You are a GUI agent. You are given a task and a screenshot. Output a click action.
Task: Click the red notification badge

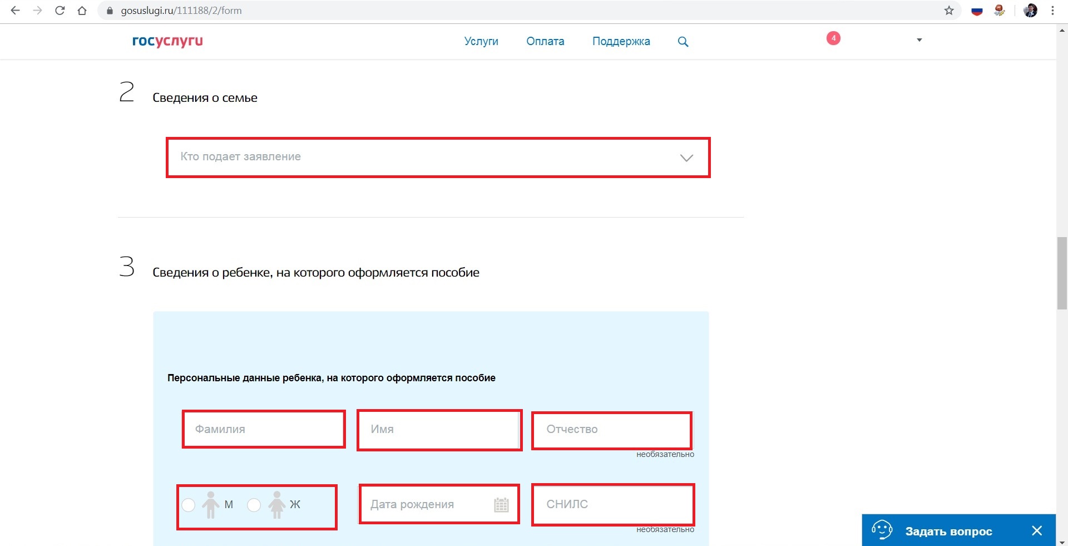tap(833, 38)
